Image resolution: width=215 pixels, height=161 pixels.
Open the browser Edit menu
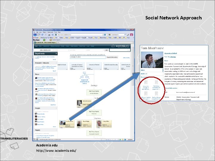(37, 32)
